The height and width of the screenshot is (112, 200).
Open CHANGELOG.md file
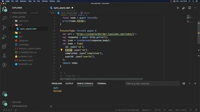pos(27,53)
